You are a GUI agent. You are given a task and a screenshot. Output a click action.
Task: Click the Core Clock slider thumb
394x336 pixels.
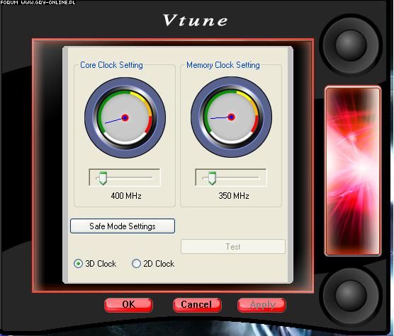[x=103, y=178]
